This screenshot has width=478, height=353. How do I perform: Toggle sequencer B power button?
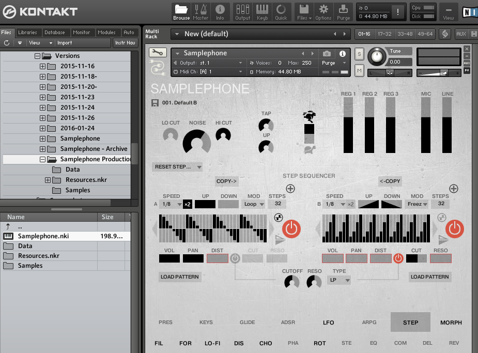tap(455, 228)
